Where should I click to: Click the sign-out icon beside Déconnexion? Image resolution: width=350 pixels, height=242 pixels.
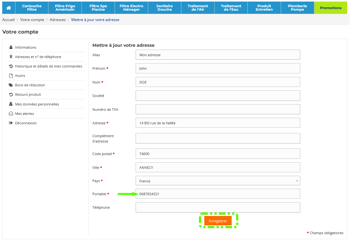click(x=11, y=123)
